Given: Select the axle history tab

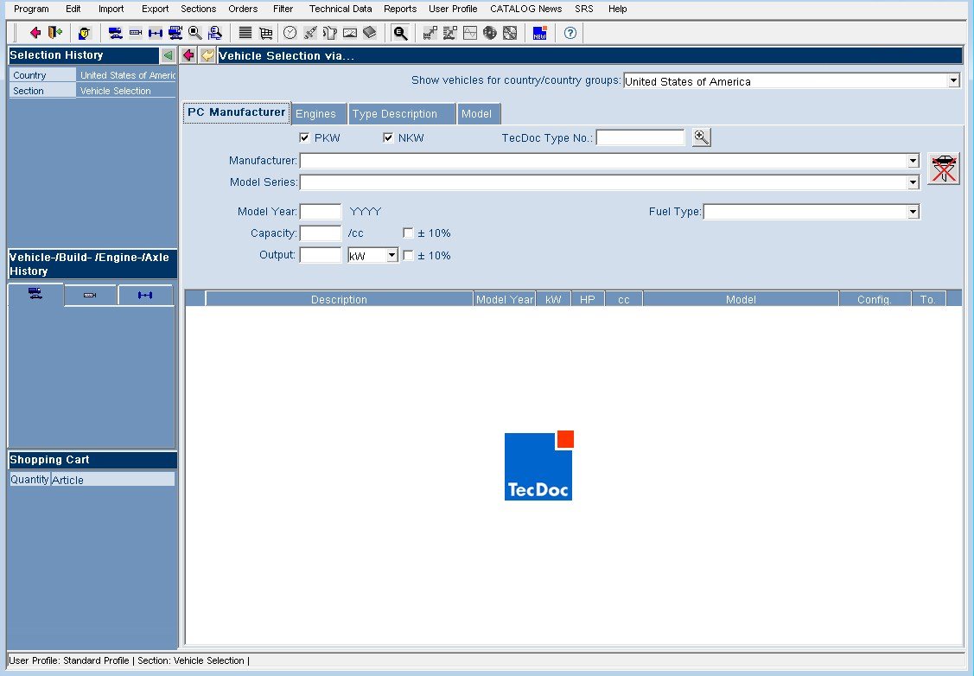Looking at the screenshot, I should [145, 295].
